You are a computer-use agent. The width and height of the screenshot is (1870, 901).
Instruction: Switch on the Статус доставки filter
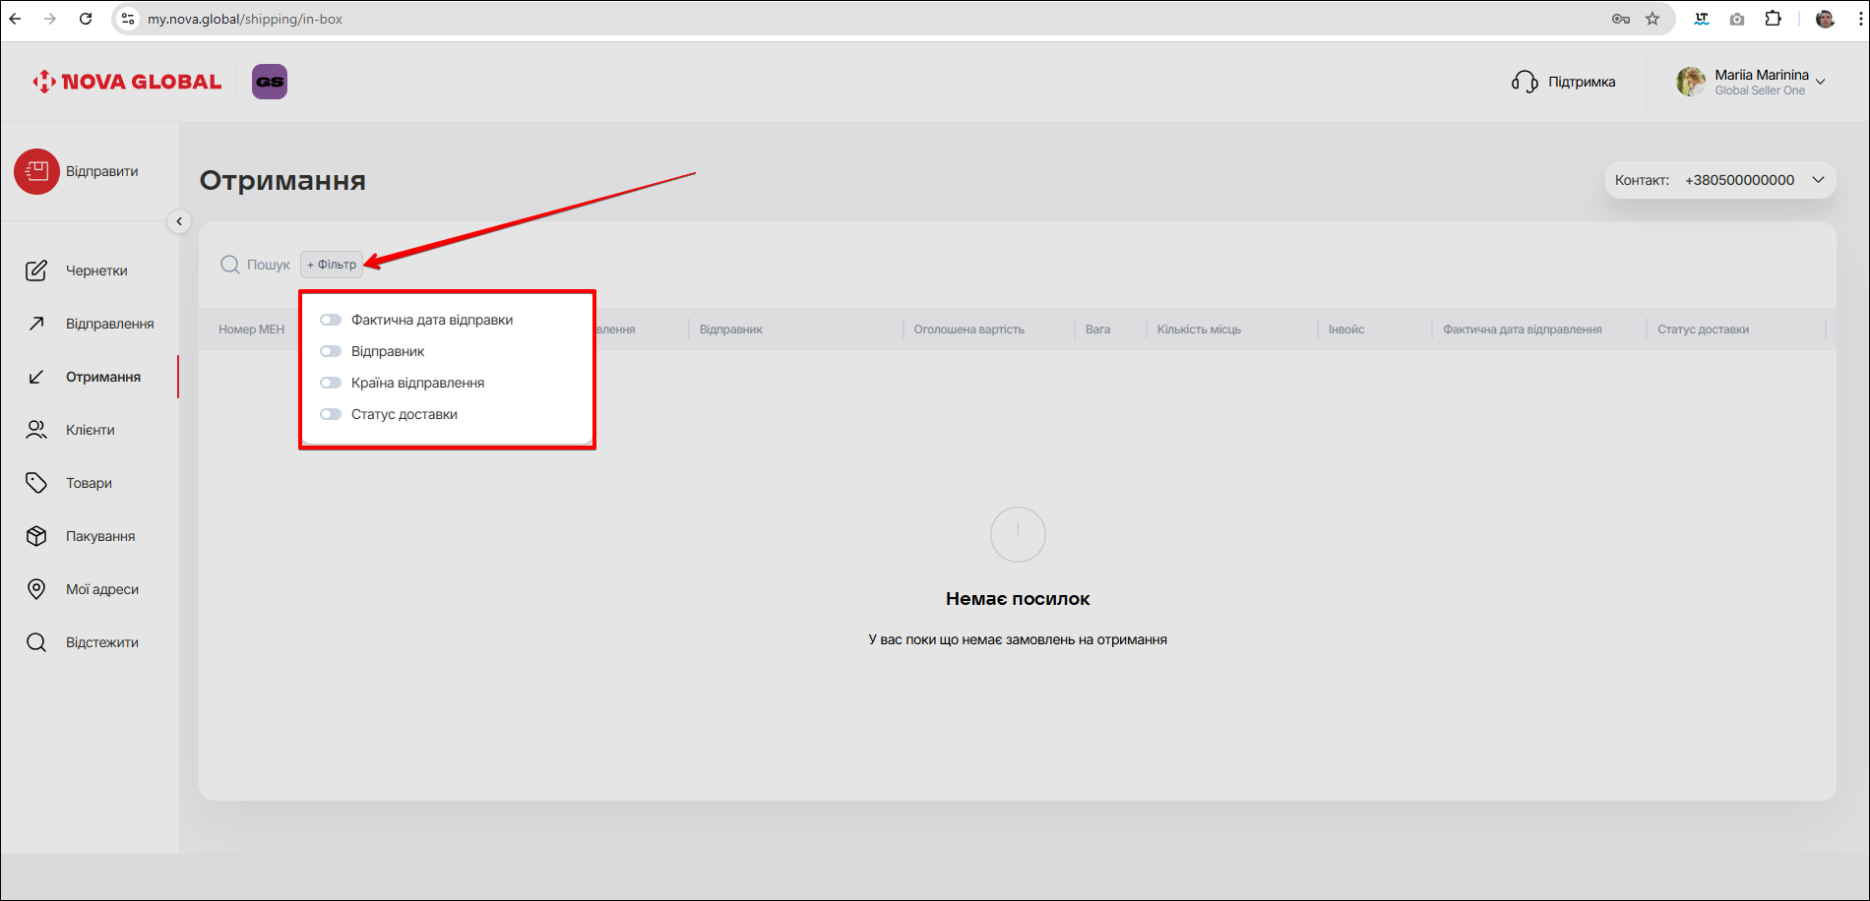point(331,414)
